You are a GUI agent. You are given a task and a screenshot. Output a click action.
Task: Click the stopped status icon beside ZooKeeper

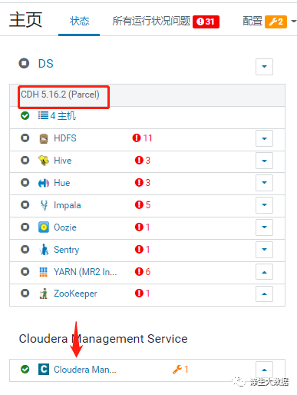click(25, 293)
